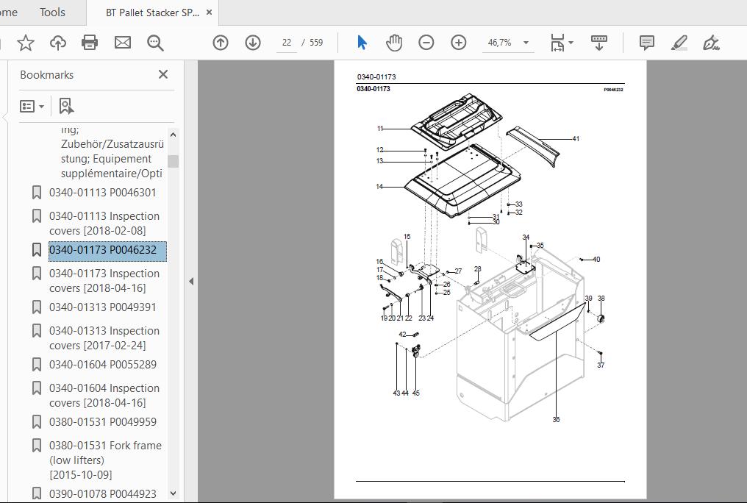Open the find text magnifier tool
747x503 pixels.
[155, 43]
